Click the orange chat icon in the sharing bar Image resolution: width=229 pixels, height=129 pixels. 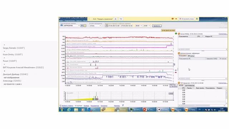point(172,19)
